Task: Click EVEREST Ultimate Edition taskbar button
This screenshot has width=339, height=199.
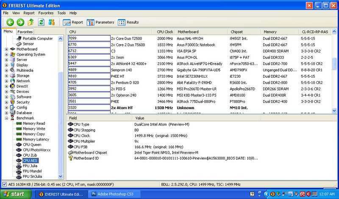Action: coord(61,194)
